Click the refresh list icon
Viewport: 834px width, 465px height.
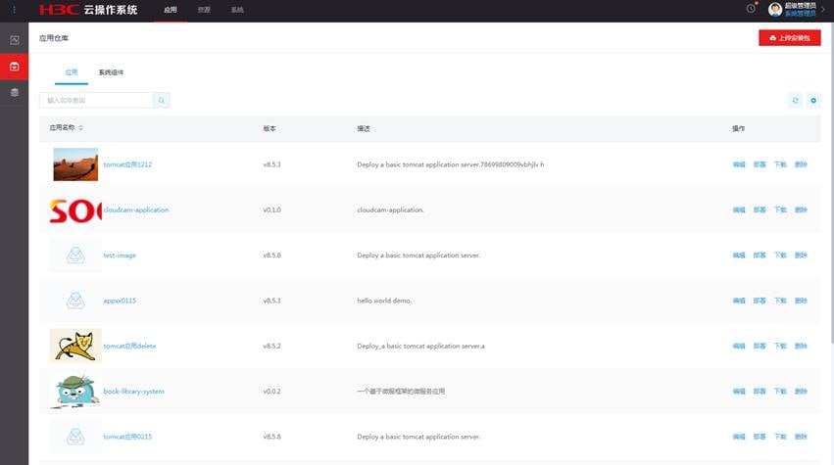[795, 100]
